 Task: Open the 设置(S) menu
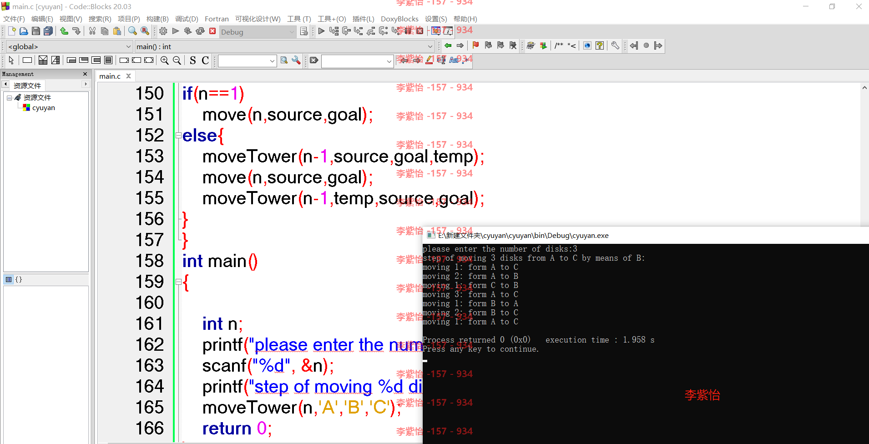pyautogui.click(x=436, y=19)
